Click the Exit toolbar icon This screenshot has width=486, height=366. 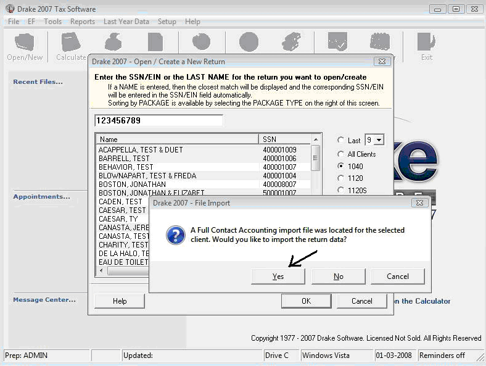(x=426, y=41)
